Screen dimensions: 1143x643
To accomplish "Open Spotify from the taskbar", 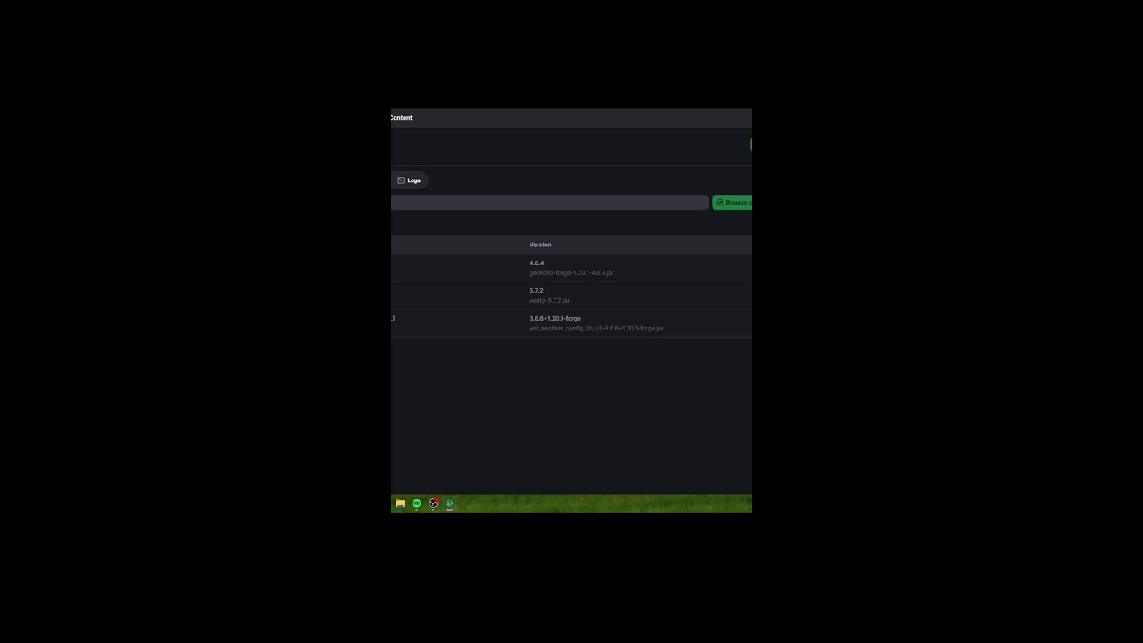I will [x=416, y=504].
